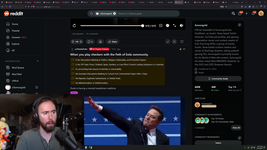Share the post
The height and width of the screenshot is (150, 267).
click(113, 42)
